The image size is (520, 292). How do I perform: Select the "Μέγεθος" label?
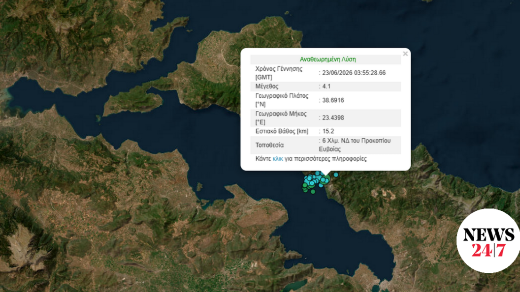(266, 87)
